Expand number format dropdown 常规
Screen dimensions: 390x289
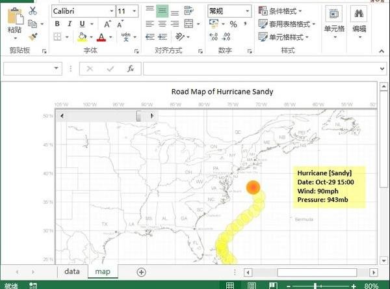(x=247, y=11)
